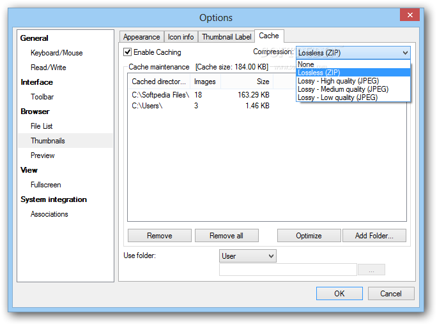Screen dimensions: 437x325
Task: Click the 1.46 KB size cell
Action: 257,106
